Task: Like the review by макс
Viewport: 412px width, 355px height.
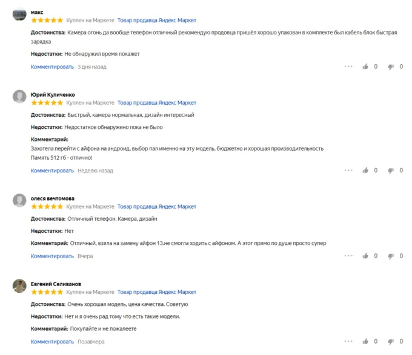Action: click(365, 67)
